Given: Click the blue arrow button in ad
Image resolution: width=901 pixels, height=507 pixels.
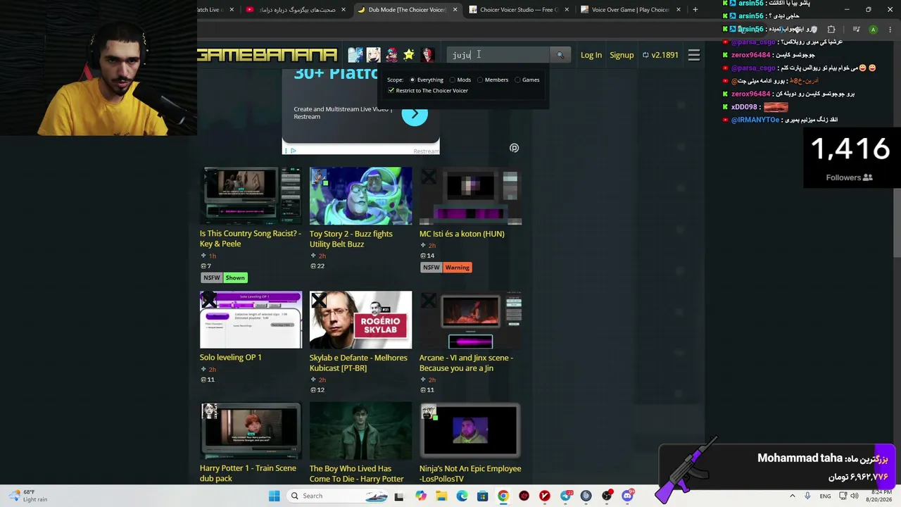Looking at the screenshot, I should (415, 113).
